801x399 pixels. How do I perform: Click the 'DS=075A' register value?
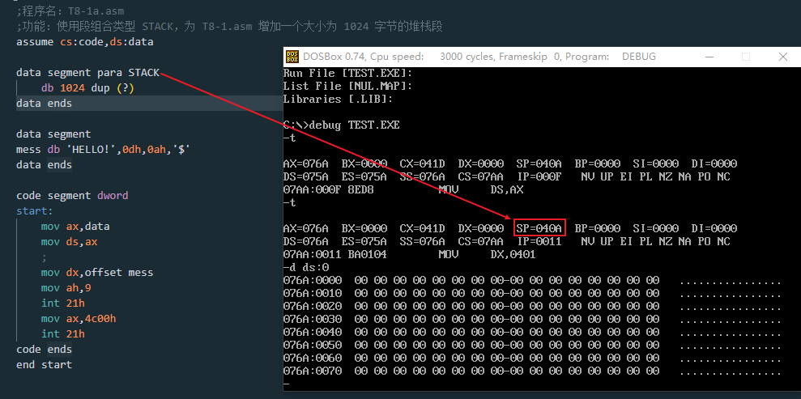(309, 176)
